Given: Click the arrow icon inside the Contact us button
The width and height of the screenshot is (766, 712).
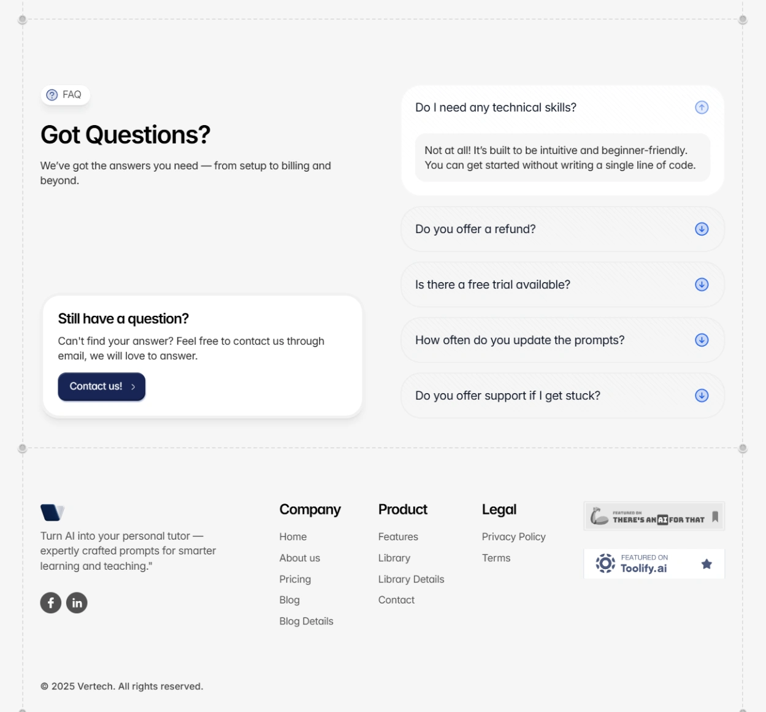Looking at the screenshot, I should click(133, 386).
